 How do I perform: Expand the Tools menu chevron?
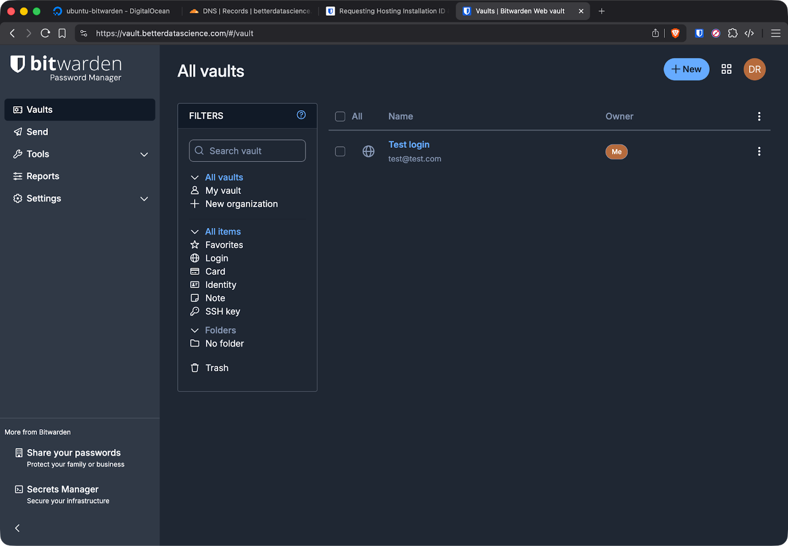144,155
